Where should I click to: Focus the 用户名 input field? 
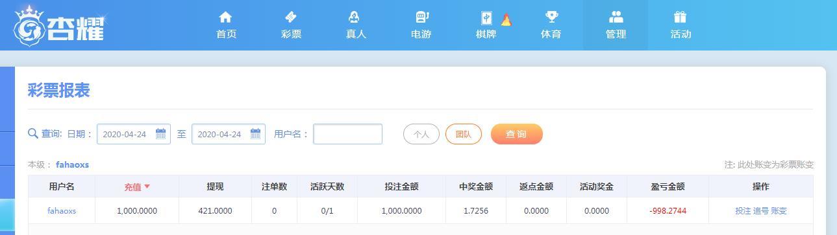347,134
